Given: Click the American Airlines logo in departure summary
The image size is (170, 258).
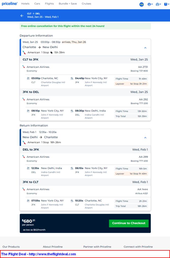Looking at the screenshot, I should [x=24, y=53].
